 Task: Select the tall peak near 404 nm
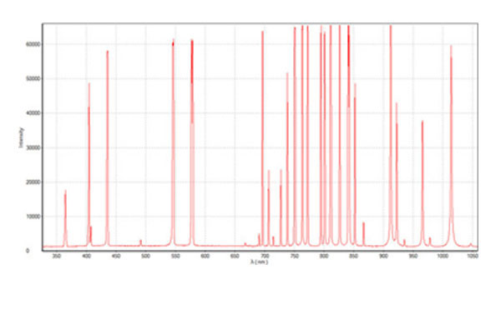[x=89, y=164]
